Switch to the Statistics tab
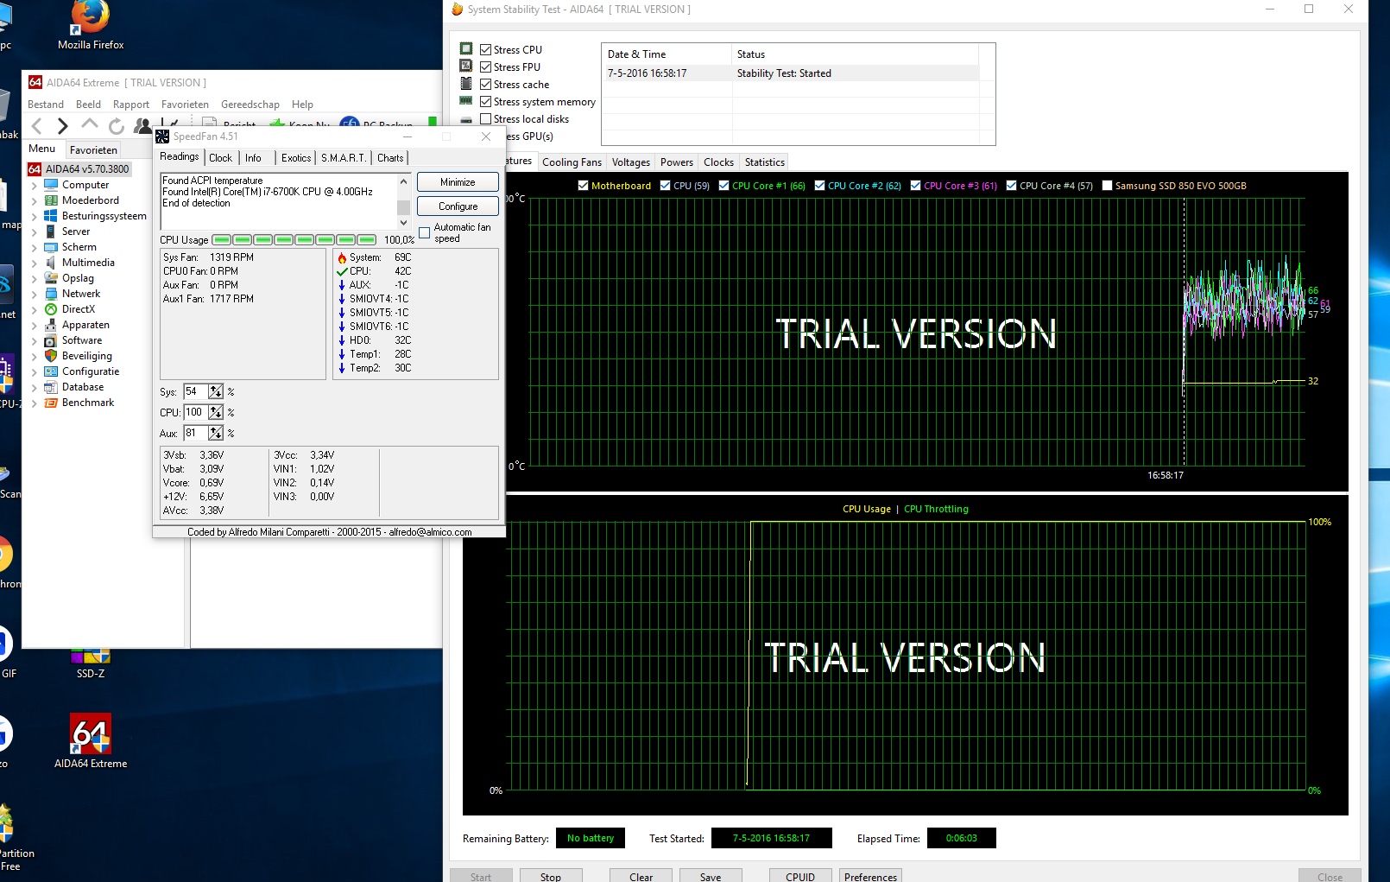The width and height of the screenshot is (1390, 882). point(764,162)
